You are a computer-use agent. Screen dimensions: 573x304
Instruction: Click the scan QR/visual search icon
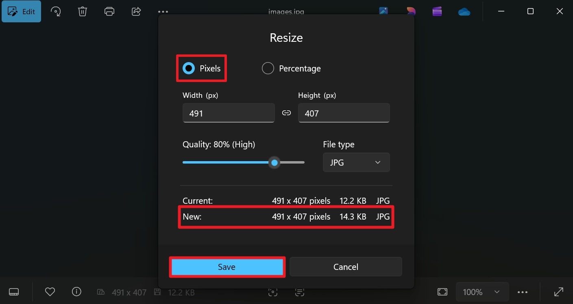[273, 292]
